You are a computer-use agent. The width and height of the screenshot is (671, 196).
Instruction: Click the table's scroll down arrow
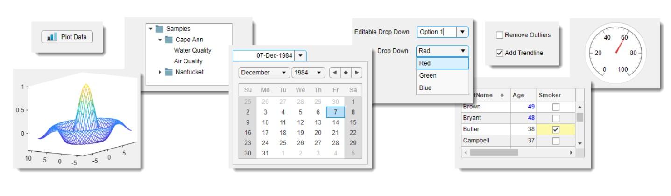pyautogui.click(x=580, y=143)
